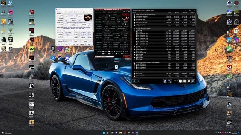Select the green FIFA 22 desktop icon
The image size is (241, 135).
point(32,49)
